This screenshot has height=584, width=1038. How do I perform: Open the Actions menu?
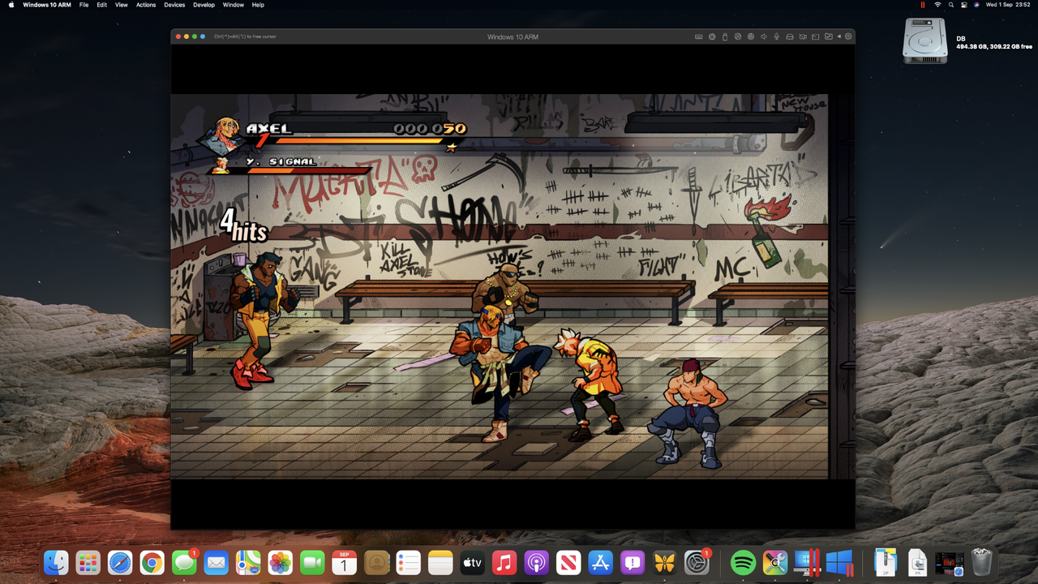(146, 5)
